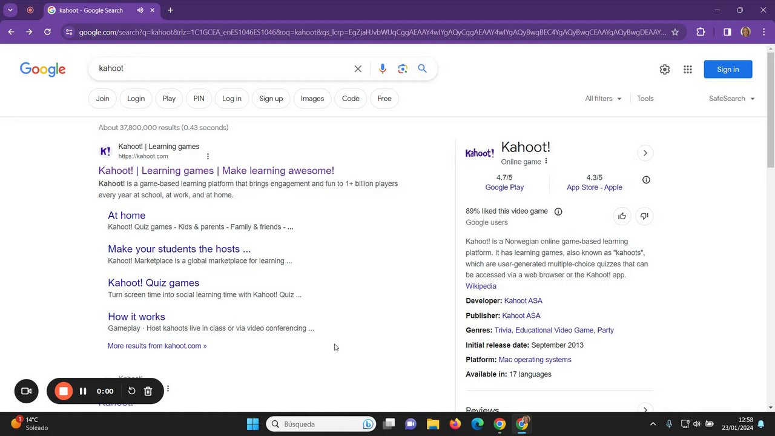The image size is (775, 436).
Task: Open the Chrome profile avatar
Action: click(x=746, y=32)
